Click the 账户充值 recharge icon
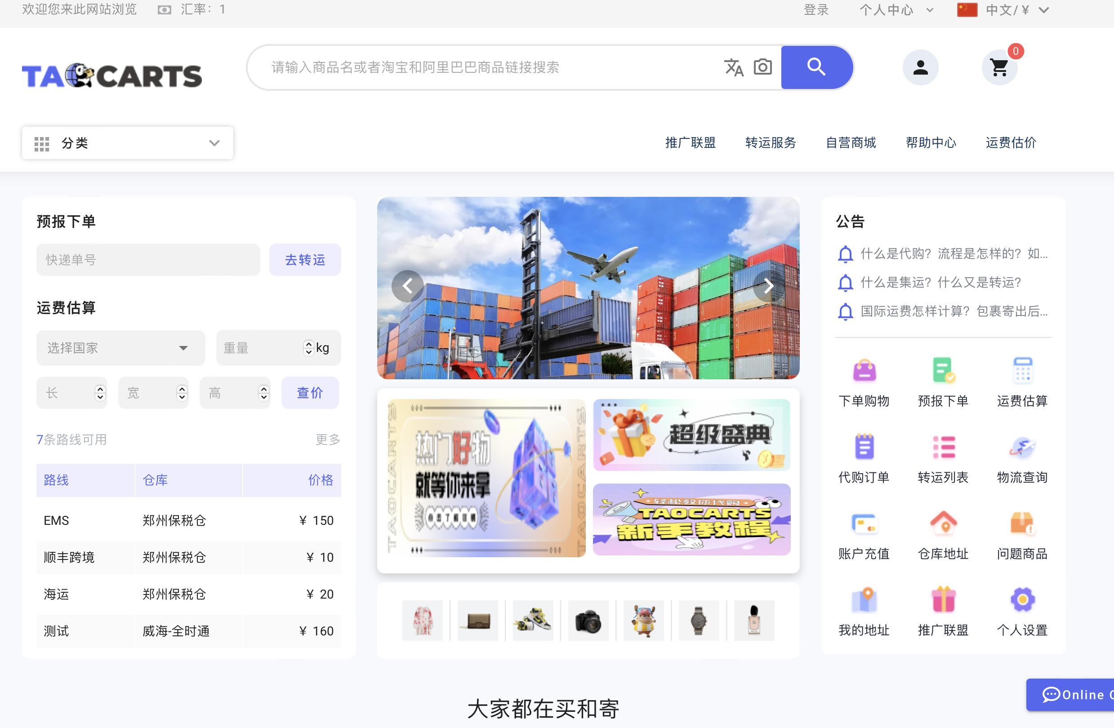 pyautogui.click(x=864, y=524)
